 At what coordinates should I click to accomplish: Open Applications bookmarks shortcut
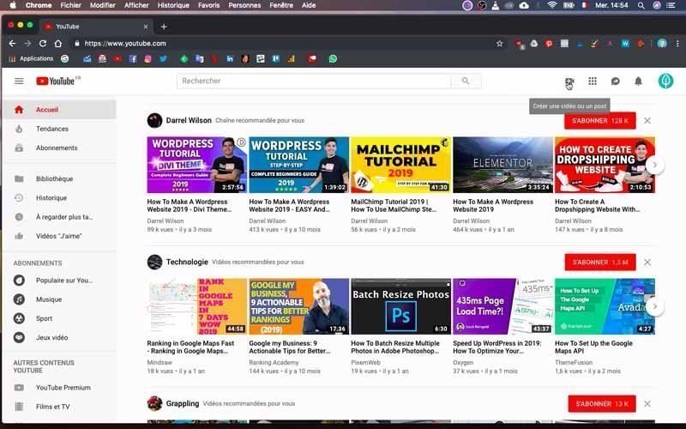(x=31, y=58)
